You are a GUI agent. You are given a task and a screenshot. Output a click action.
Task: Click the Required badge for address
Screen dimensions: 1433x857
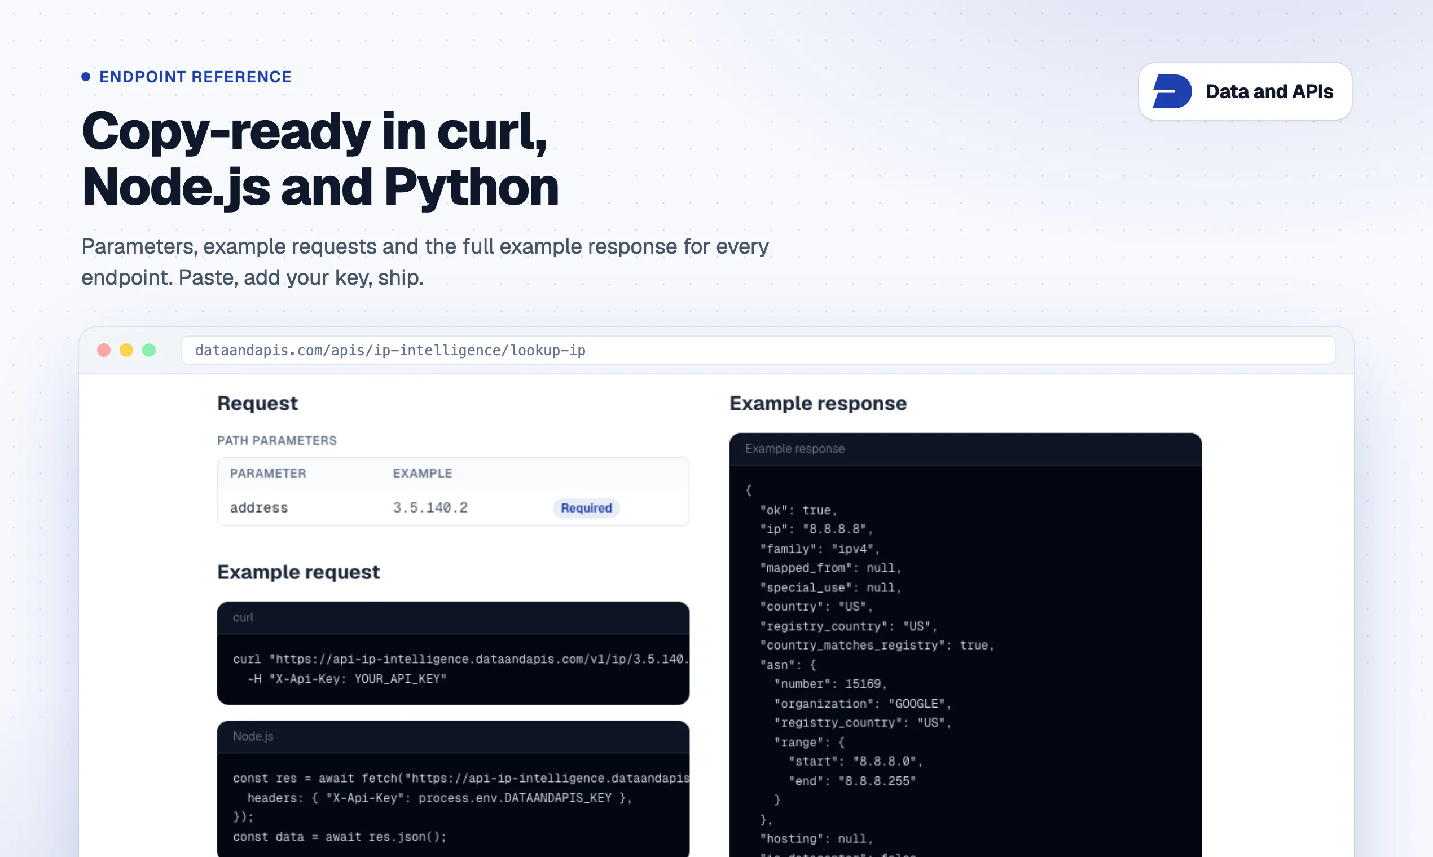tap(586, 507)
